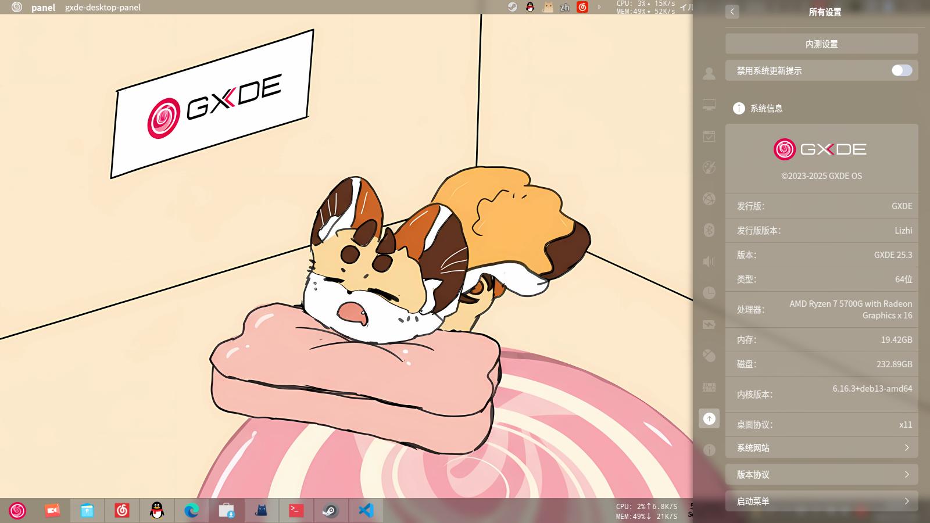Open the app store bag dock icon
930x523 pixels.
tap(227, 510)
